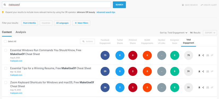View sharers of Zoom Keyboard Shortcuts article
Viewport: 219px width, 99px height.
coord(208,88)
